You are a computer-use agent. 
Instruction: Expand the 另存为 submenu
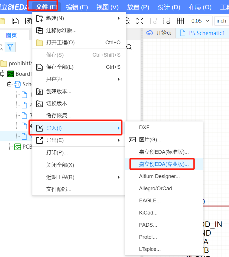(79, 79)
